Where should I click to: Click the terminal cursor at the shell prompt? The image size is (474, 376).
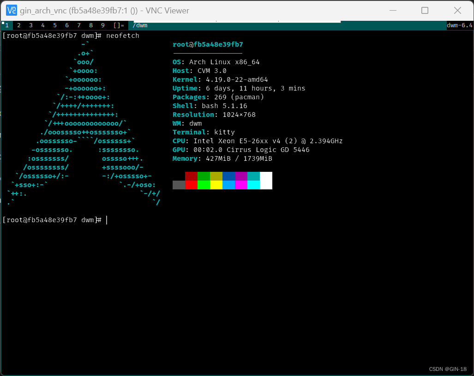107,220
